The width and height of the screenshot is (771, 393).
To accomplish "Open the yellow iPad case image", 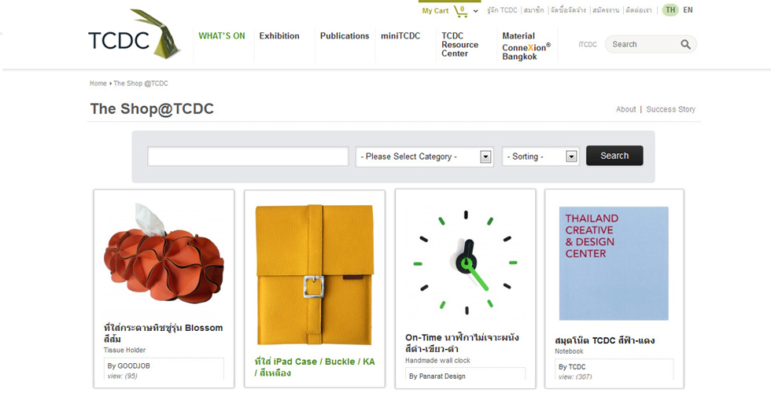I will tap(314, 275).
